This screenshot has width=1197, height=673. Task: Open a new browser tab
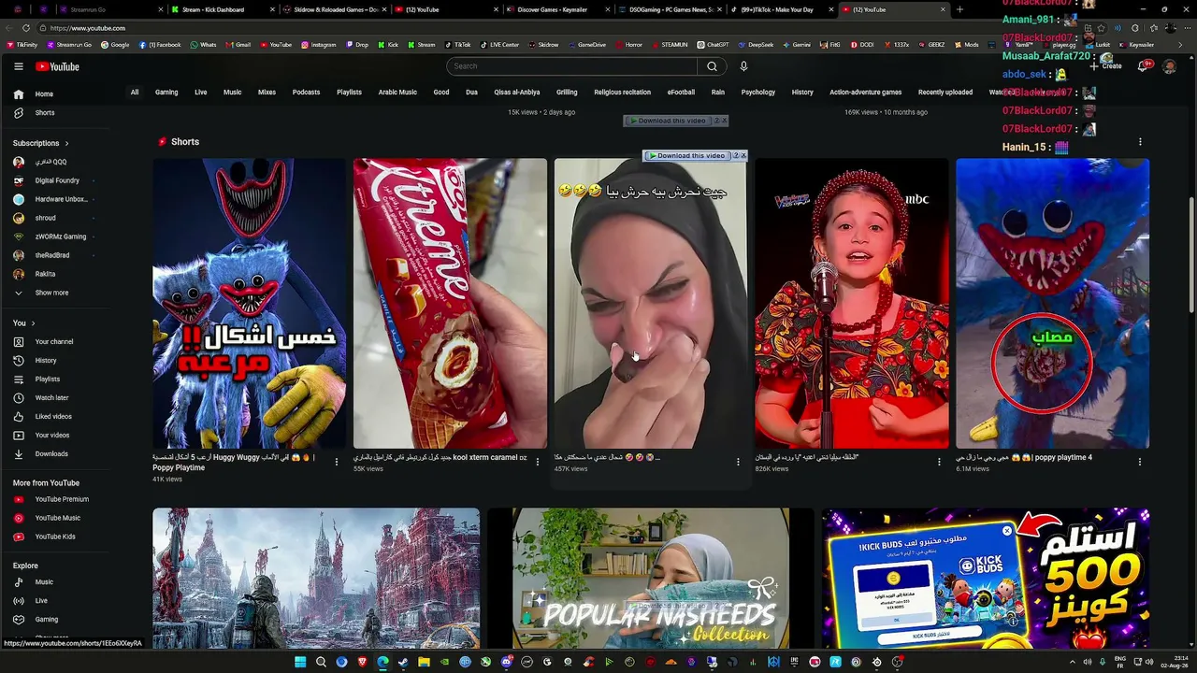point(959,9)
